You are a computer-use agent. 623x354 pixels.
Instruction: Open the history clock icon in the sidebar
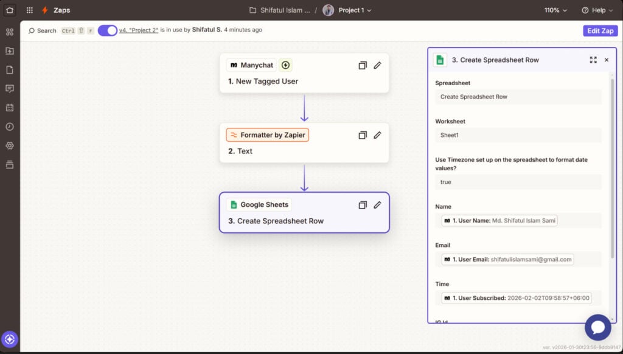click(10, 127)
